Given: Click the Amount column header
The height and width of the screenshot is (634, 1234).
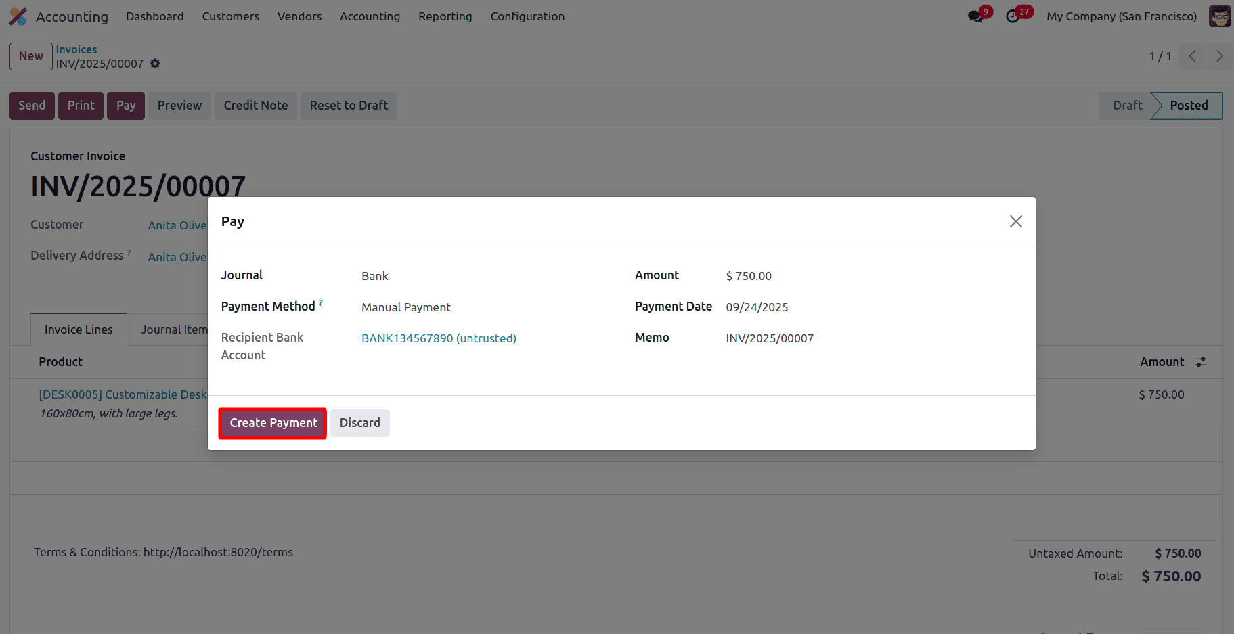Looking at the screenshot, I should [1162, 362].
